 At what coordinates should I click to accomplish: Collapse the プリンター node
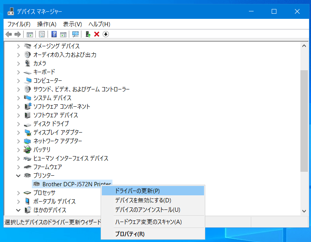tap(18, 175)
